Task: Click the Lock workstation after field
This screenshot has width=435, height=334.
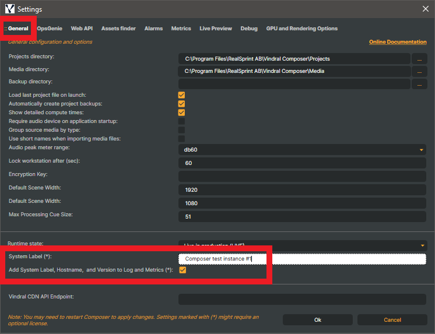Action: click(x=302, y=163)
